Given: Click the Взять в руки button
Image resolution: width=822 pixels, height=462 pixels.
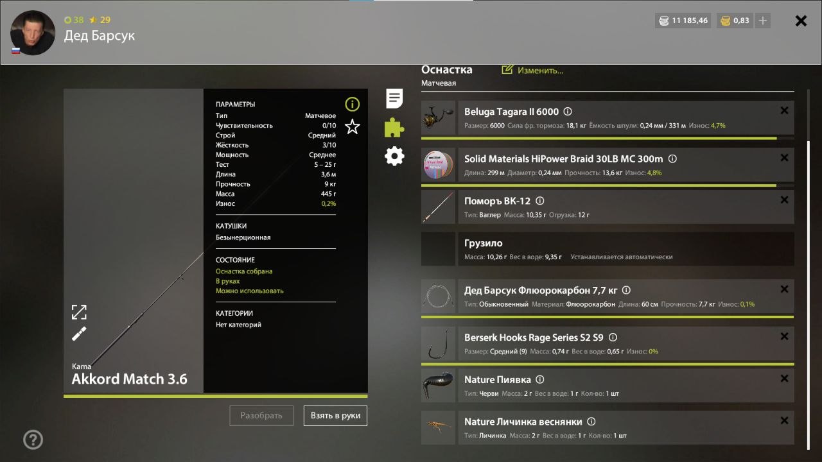Looking at the screenshot, I should 335,415.
